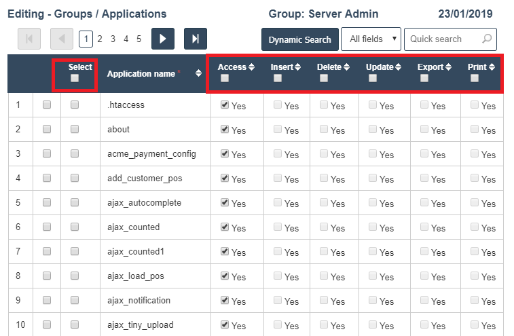Click the add_customer_pos application name
Image resolution: width=514 pixels, height=336 pixels.
[x=145, y=179]
